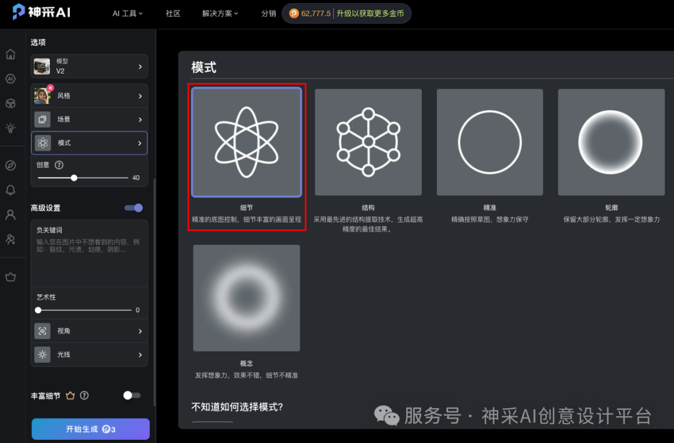This screenshot has height=443, width=674.
Task: Open the home icon in left sidebar
Action: coord(11,54)
